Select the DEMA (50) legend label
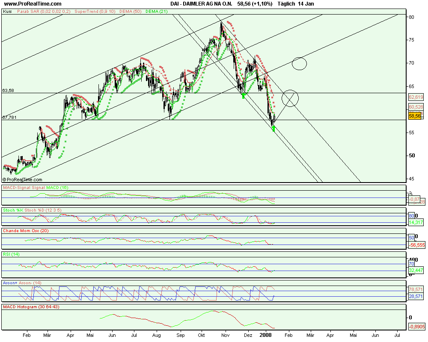Screen dimensions: 428x342 point(130,12)
